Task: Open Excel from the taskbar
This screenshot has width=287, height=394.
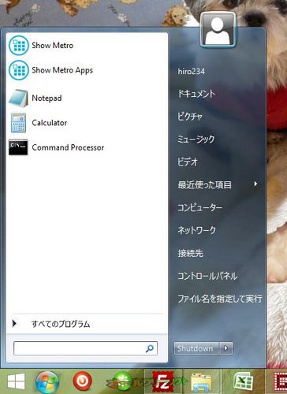Action: click(243, 381)
